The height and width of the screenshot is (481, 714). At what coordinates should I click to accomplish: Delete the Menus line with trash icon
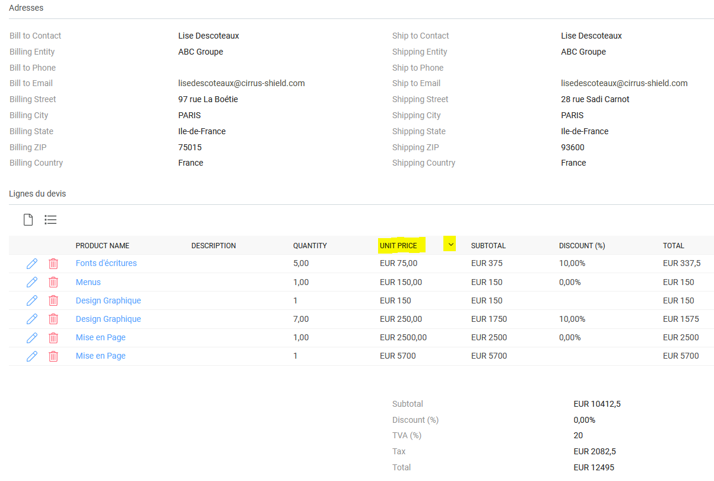(x=53, y=282)
